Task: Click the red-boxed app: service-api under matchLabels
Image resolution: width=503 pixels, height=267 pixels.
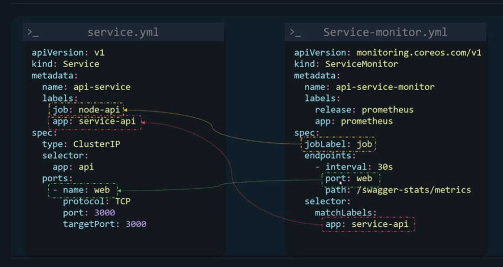Action: tap(367, 224)
